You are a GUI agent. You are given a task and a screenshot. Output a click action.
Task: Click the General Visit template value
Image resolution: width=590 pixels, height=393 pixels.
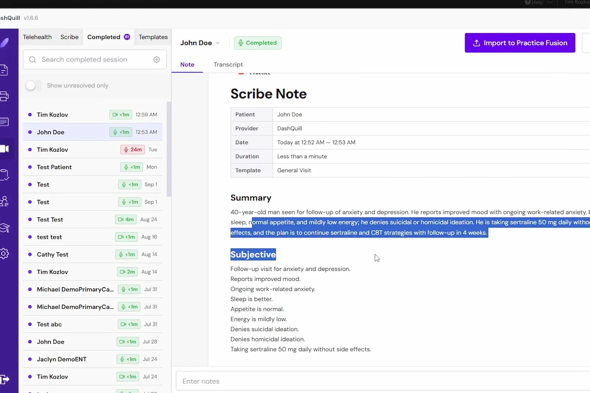[x=294, y=170]
